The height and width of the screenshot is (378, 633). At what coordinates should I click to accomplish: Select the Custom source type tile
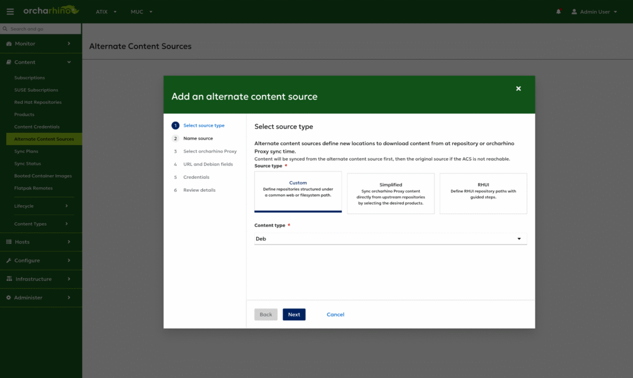(x=298, y=192)
